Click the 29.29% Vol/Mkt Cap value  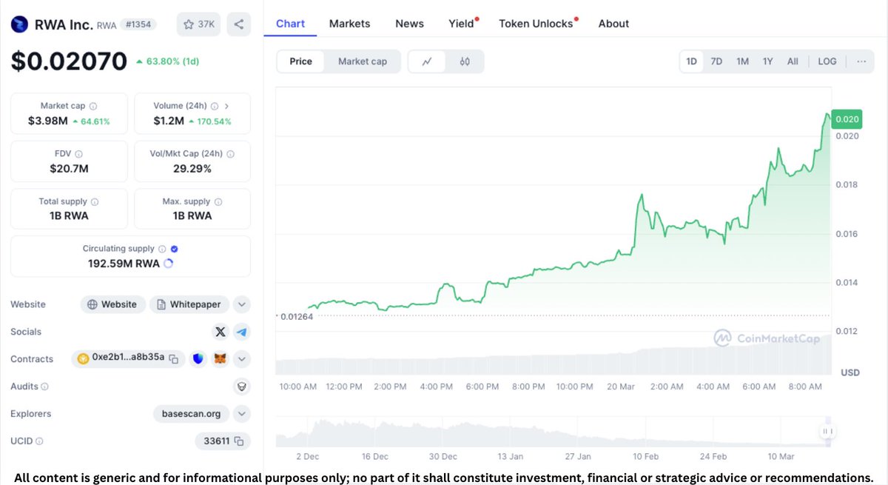click(192, 168)
